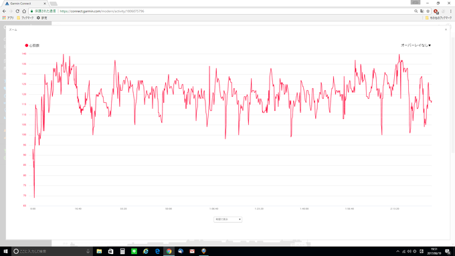Open the ブックマーク bookmarks folder
This screenshot has width=455, height=256.
pos(25,17)
